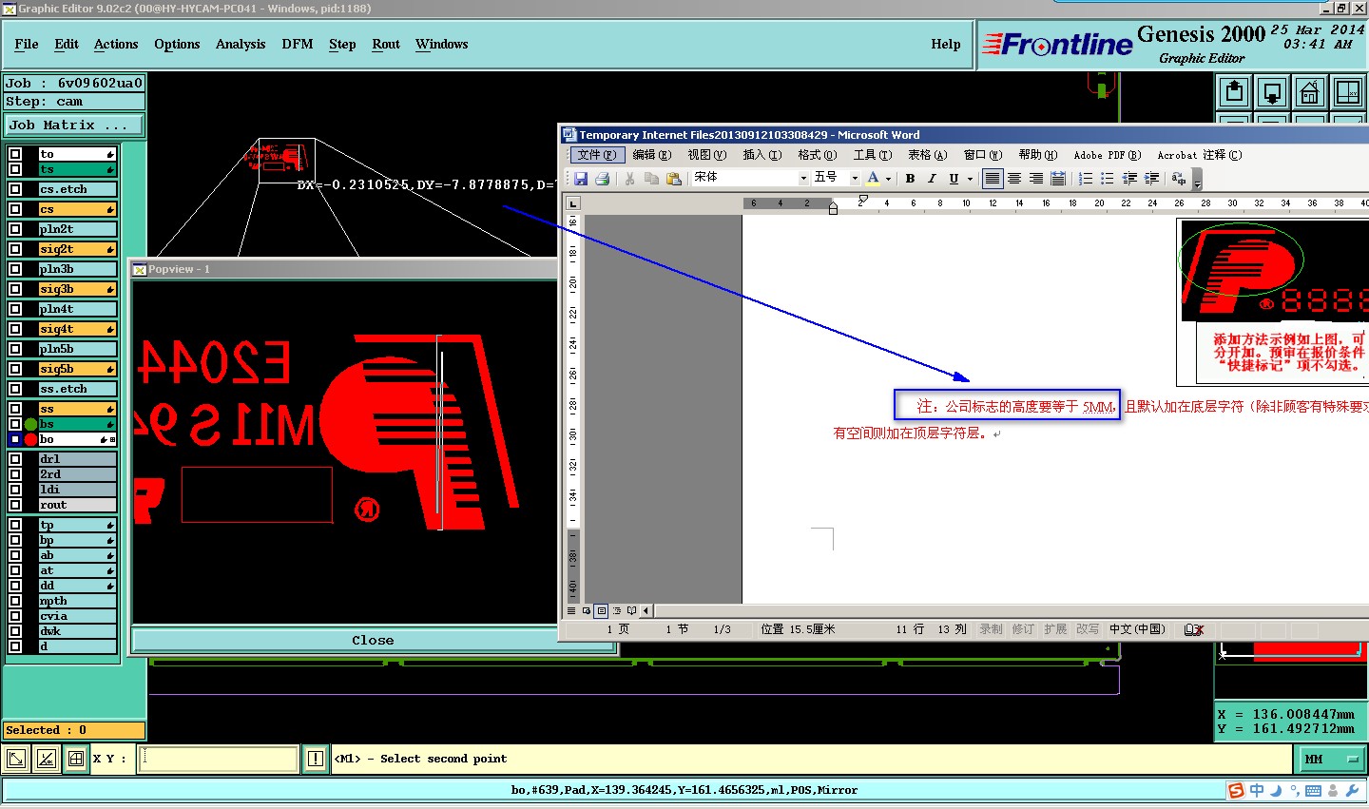Click green color indicator of layer 'bs'
The height and width of the screenshot is (809, 1369).
pos(30,424)
